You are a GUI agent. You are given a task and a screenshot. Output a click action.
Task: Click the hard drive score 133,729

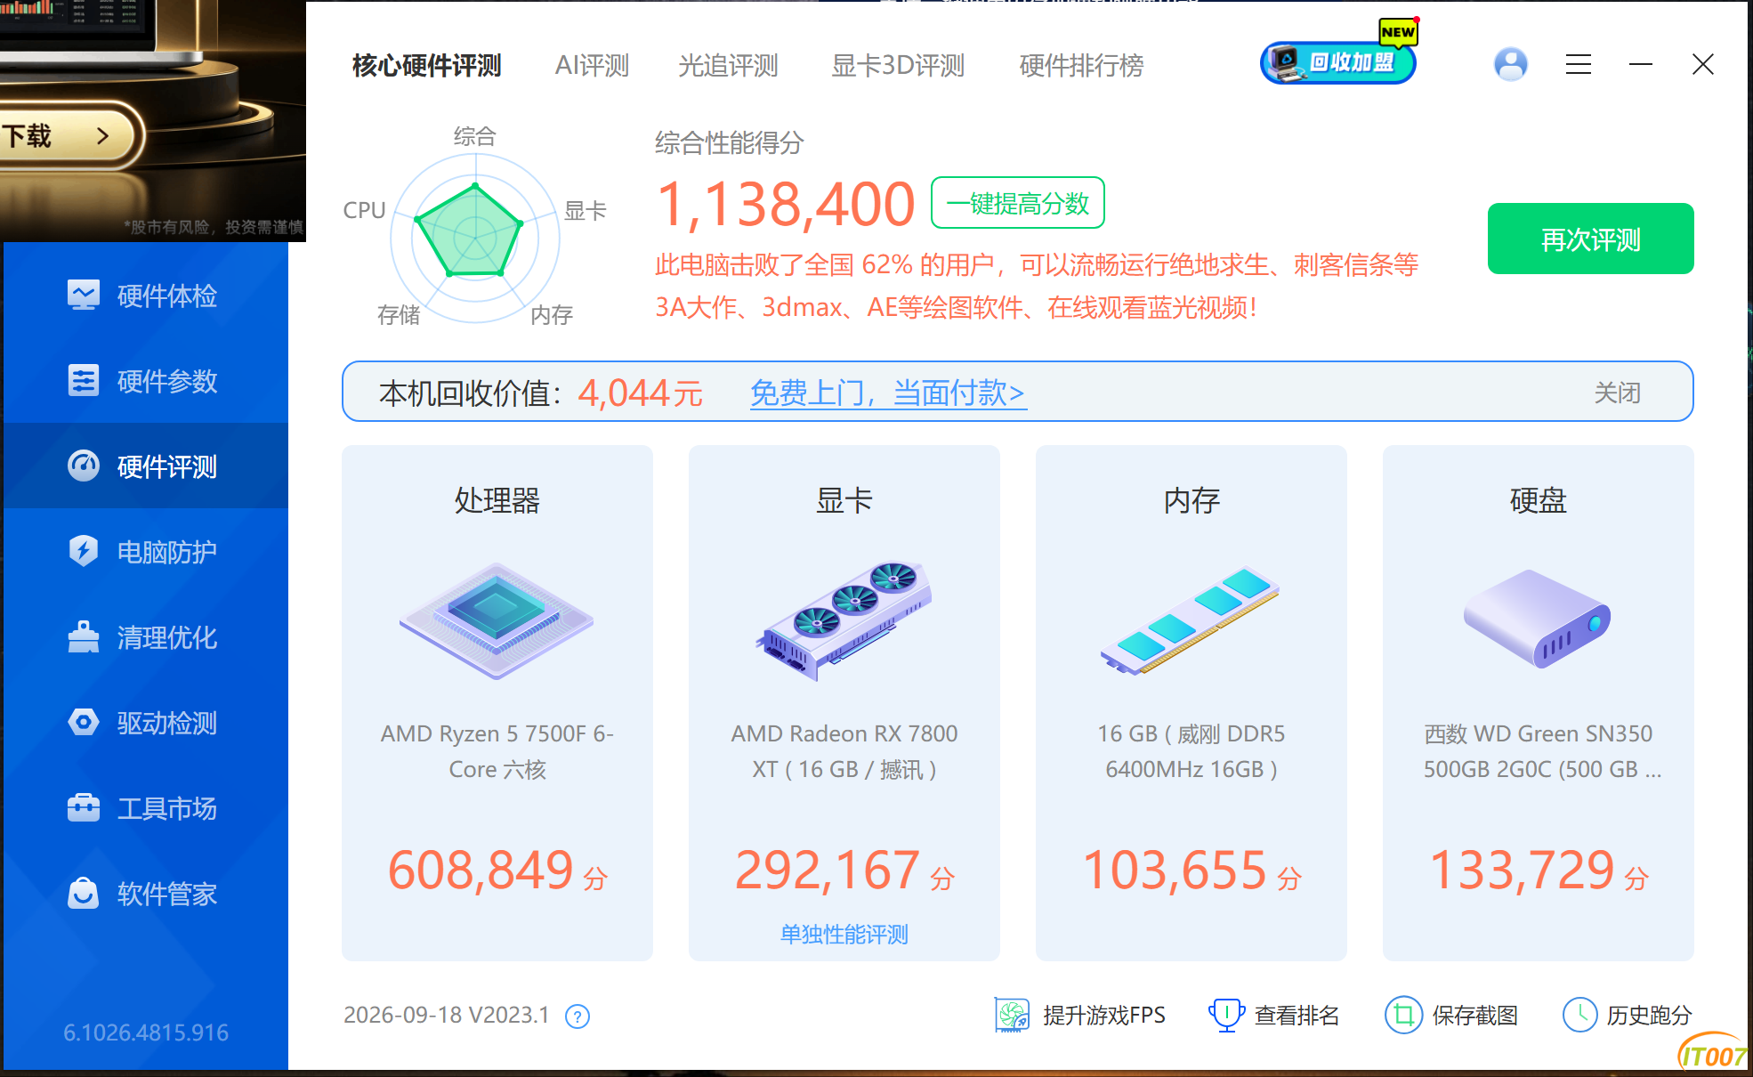coord(1522,870)
